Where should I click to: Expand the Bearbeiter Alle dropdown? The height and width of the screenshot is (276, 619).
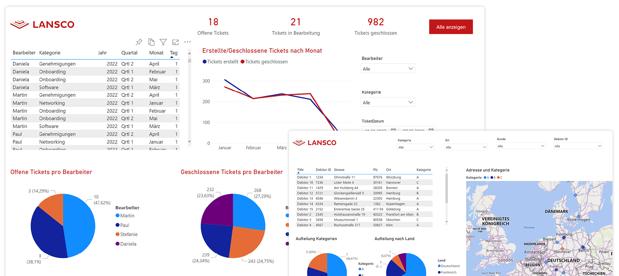coord(388,69)
